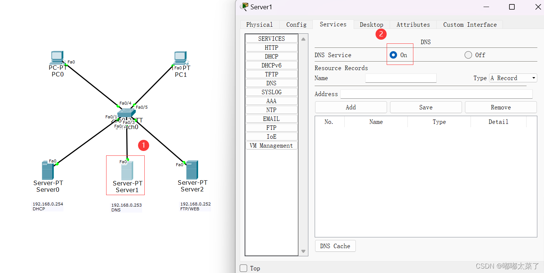The image size is (544, 273).
Task: Switch to the Physical tab
Action: coord(259,24)
